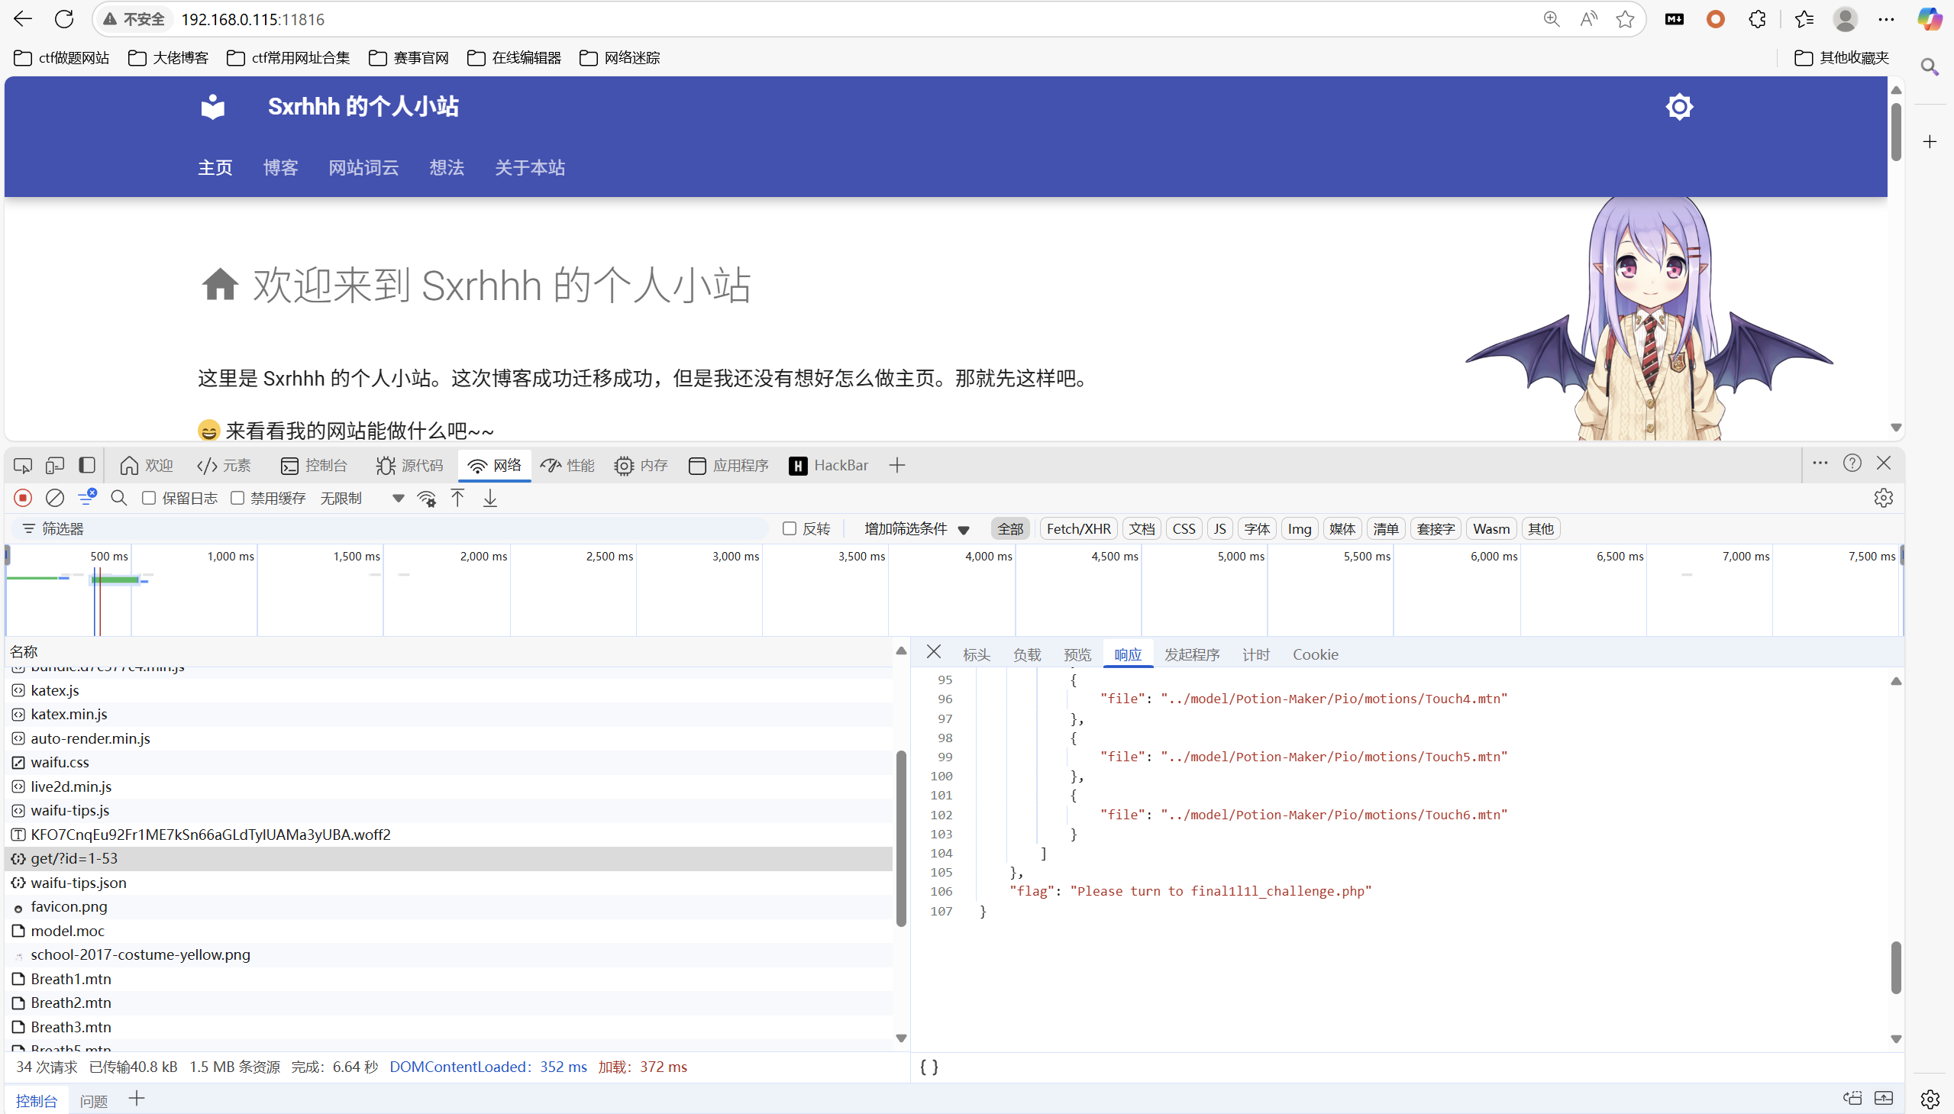This screenshot has width=1954, height=1114.
Task: Pretty-print response with braces icon
Action: [x=929, y=1067]
